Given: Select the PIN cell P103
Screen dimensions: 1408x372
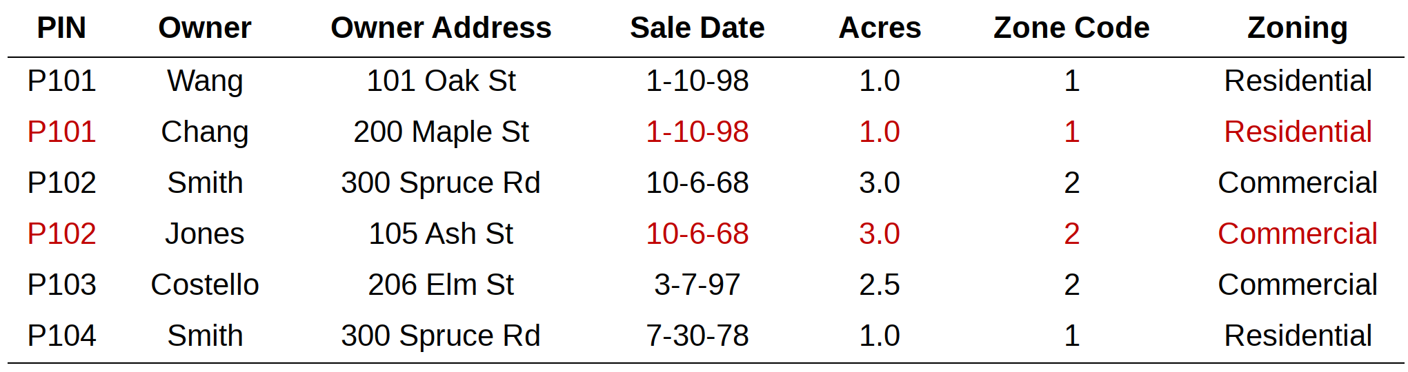Looking at the screenshot, I should point(61,285).
